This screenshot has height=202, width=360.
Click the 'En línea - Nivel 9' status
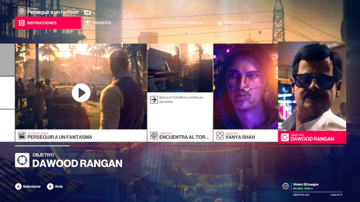[x=303, y=189]
